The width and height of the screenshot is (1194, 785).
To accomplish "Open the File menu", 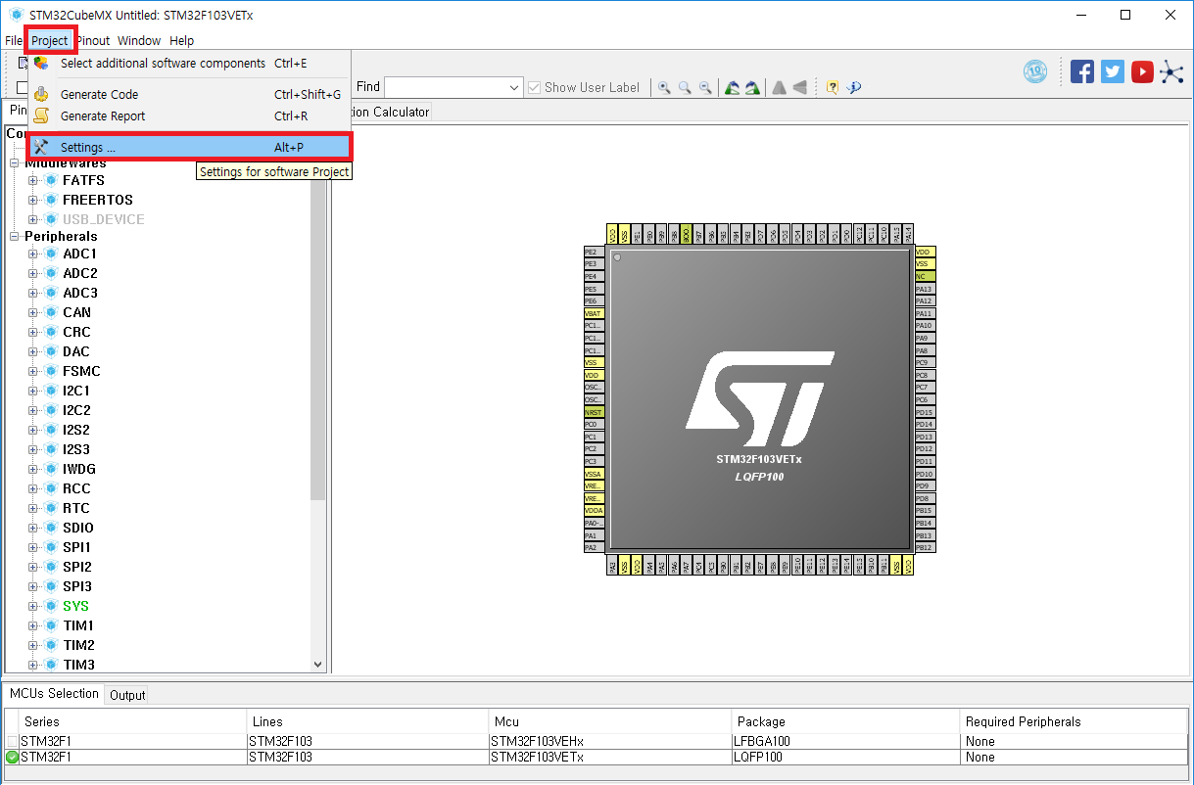I will tap(14, 40).
